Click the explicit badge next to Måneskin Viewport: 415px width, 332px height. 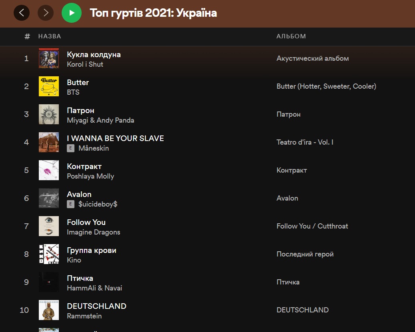click(x=70, y=148)
